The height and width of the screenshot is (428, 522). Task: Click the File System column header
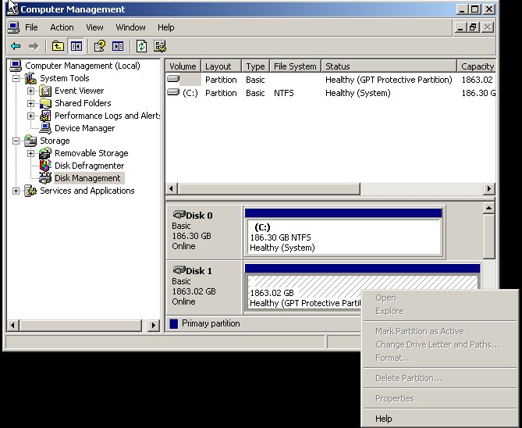[x=295, y=66]
